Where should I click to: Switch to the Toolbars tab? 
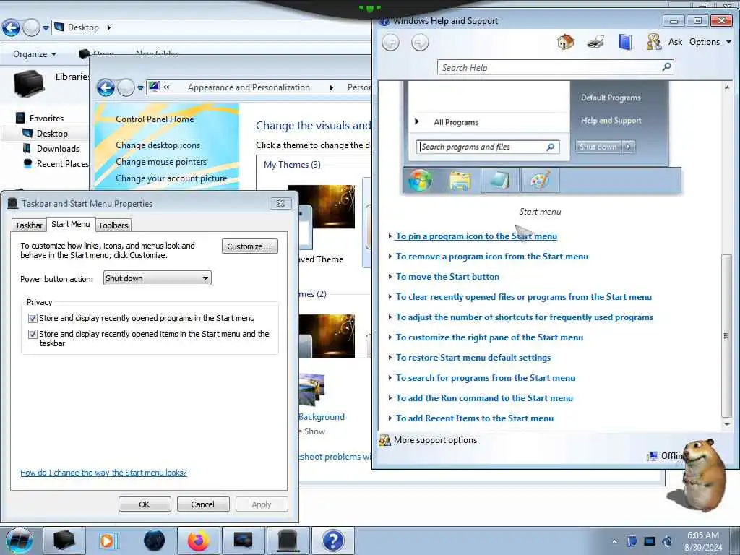click(x=113, y=225)
